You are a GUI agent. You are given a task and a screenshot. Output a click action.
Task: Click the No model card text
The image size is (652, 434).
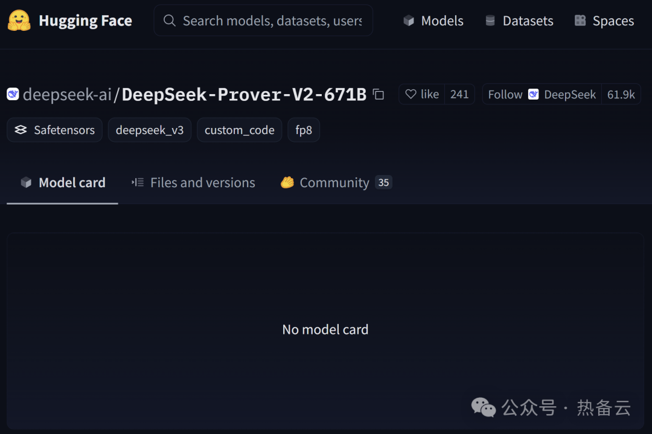coord(325,330)
